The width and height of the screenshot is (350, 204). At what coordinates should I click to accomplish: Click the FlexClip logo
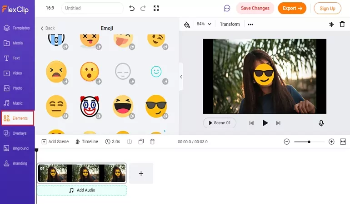pyautogui.click(x=15, y=10)
